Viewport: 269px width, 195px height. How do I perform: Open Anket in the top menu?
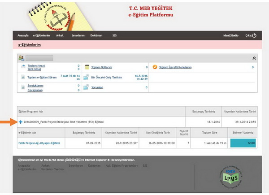(60, 35)
